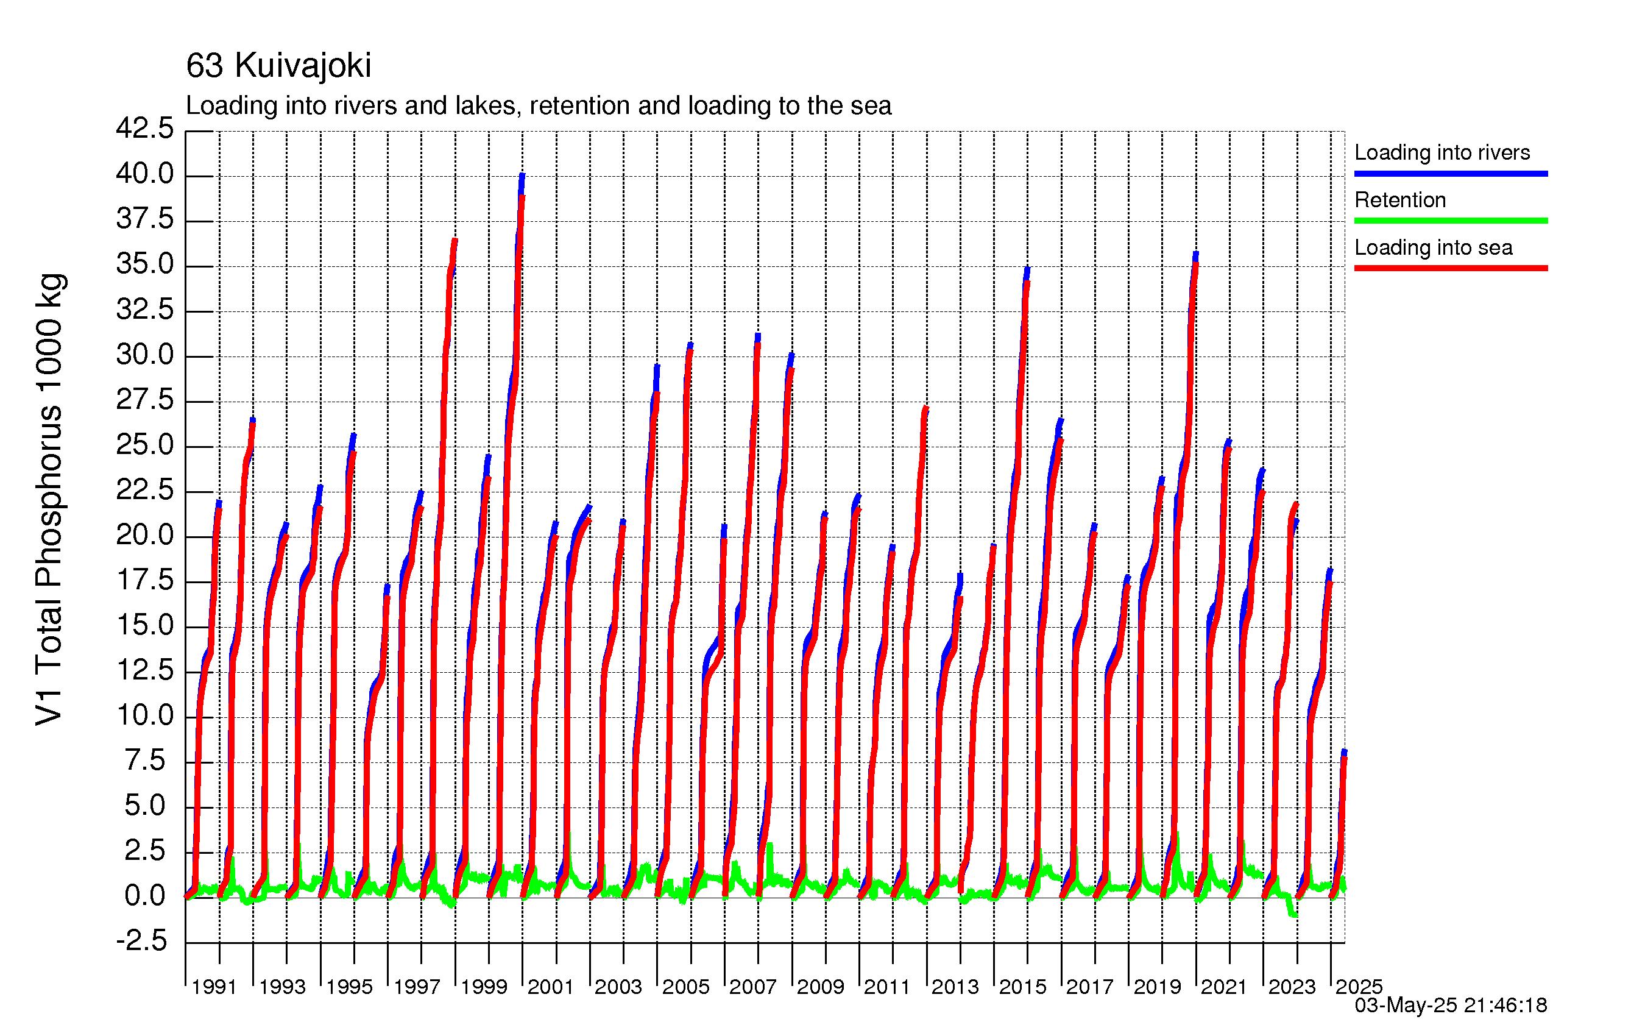This screenshot has width=1645, height=1036.
Task: Click x-axis year label 2017
Action: 1089,987
